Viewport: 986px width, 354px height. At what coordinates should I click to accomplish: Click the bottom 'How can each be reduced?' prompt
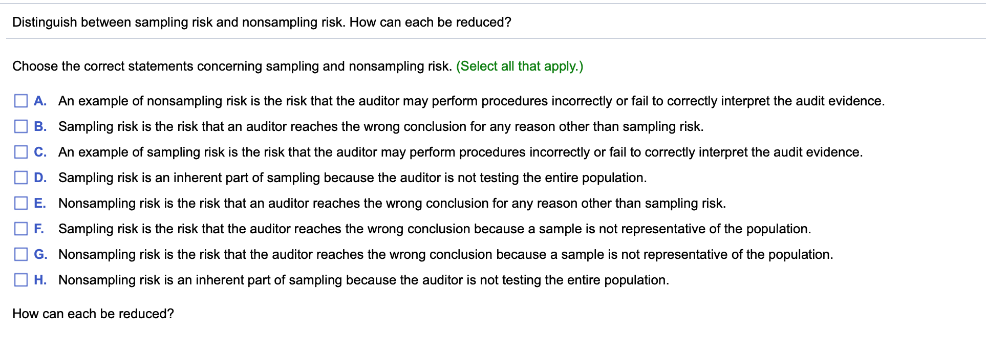93,314
